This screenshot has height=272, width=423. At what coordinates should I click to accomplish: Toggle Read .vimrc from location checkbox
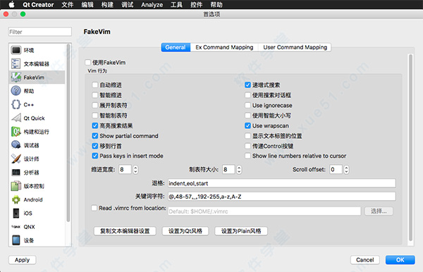tap(94, 208)
